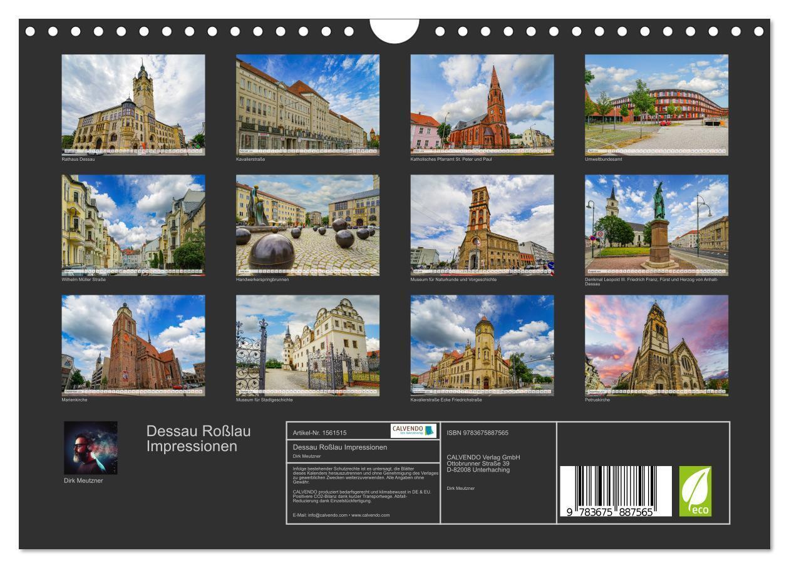Click the green eco leaf icon
This screenshot has width=789, height=568.
point(696,491)
